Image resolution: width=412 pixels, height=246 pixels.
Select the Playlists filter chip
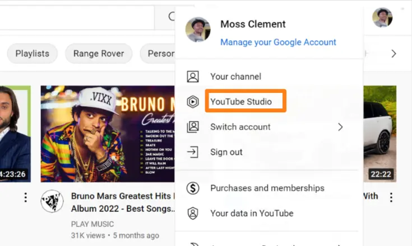(32, 54)
